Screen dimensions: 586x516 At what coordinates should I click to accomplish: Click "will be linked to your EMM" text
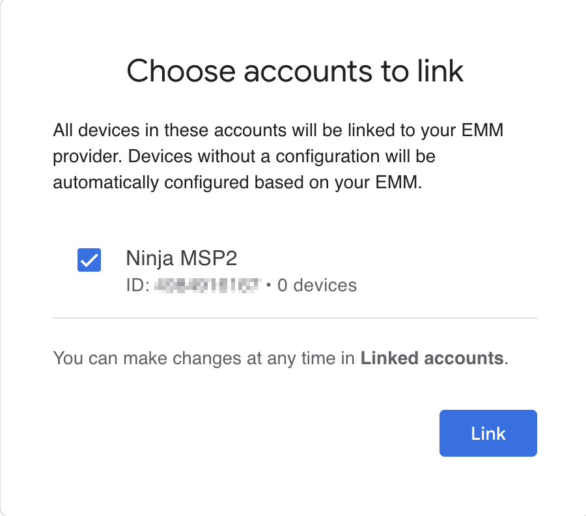pyautogui.click(x=396, y=130)
